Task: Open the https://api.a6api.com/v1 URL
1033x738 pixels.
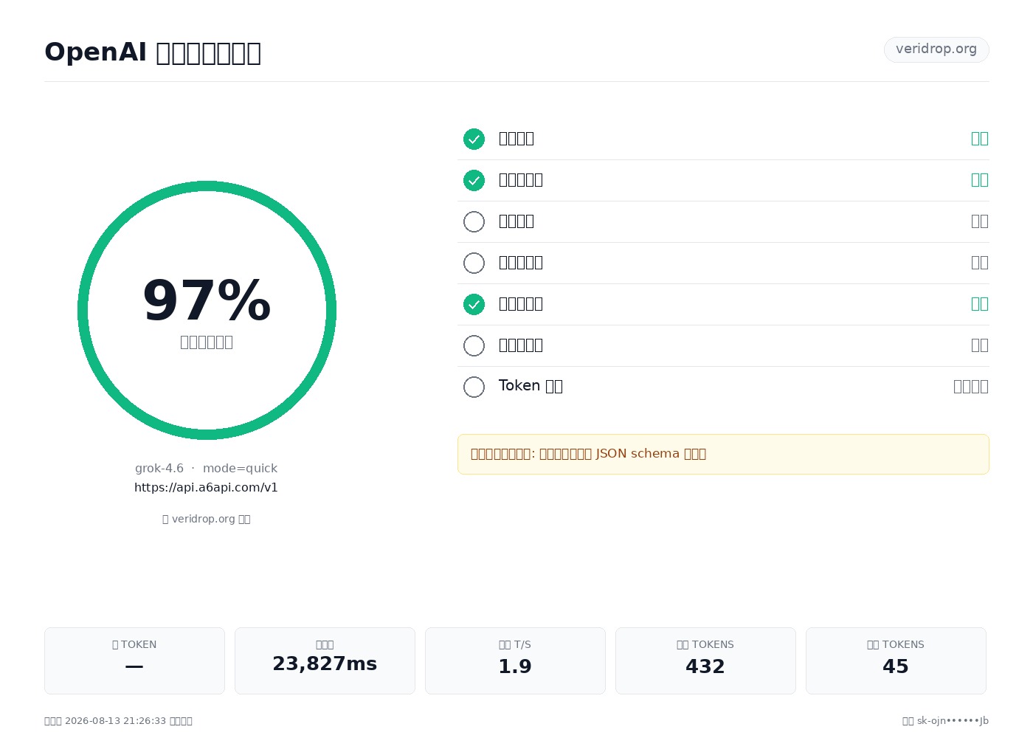Action: click(x=206, y=488)
